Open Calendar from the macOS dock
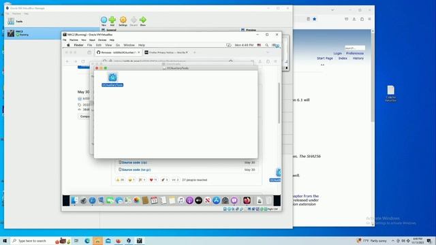Image resolution: width=436 pixels, height=245 pixels. tap(154, 200)
